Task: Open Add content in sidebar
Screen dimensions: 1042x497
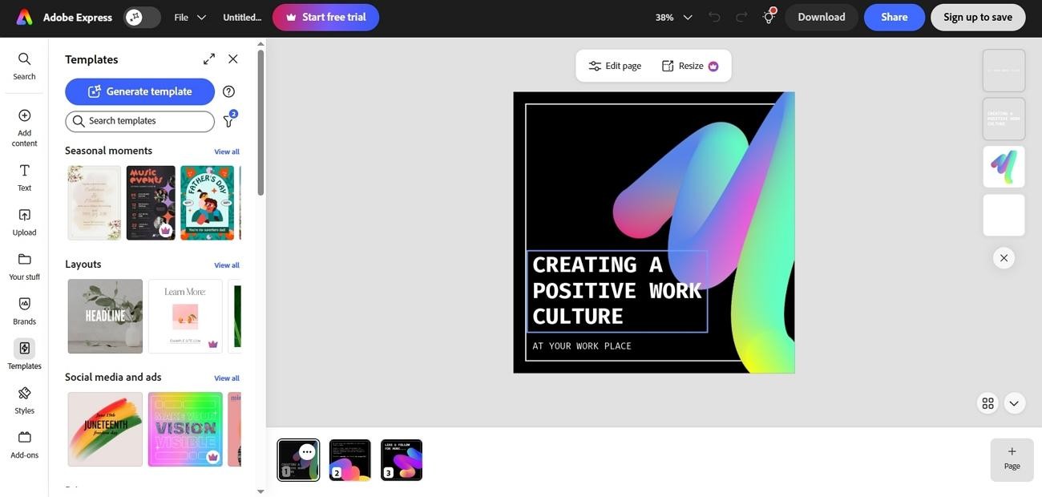Action: coord(24,127)
